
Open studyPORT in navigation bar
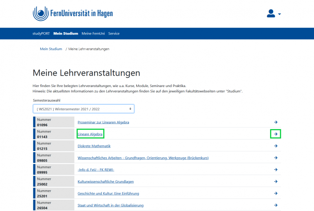42,34
